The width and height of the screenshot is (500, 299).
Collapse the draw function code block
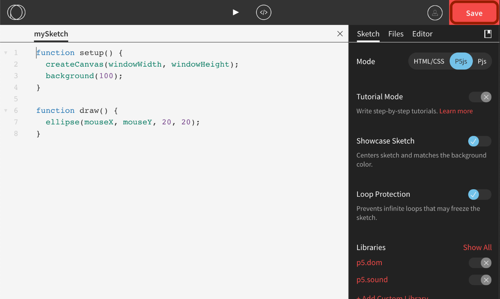point(6,110)
